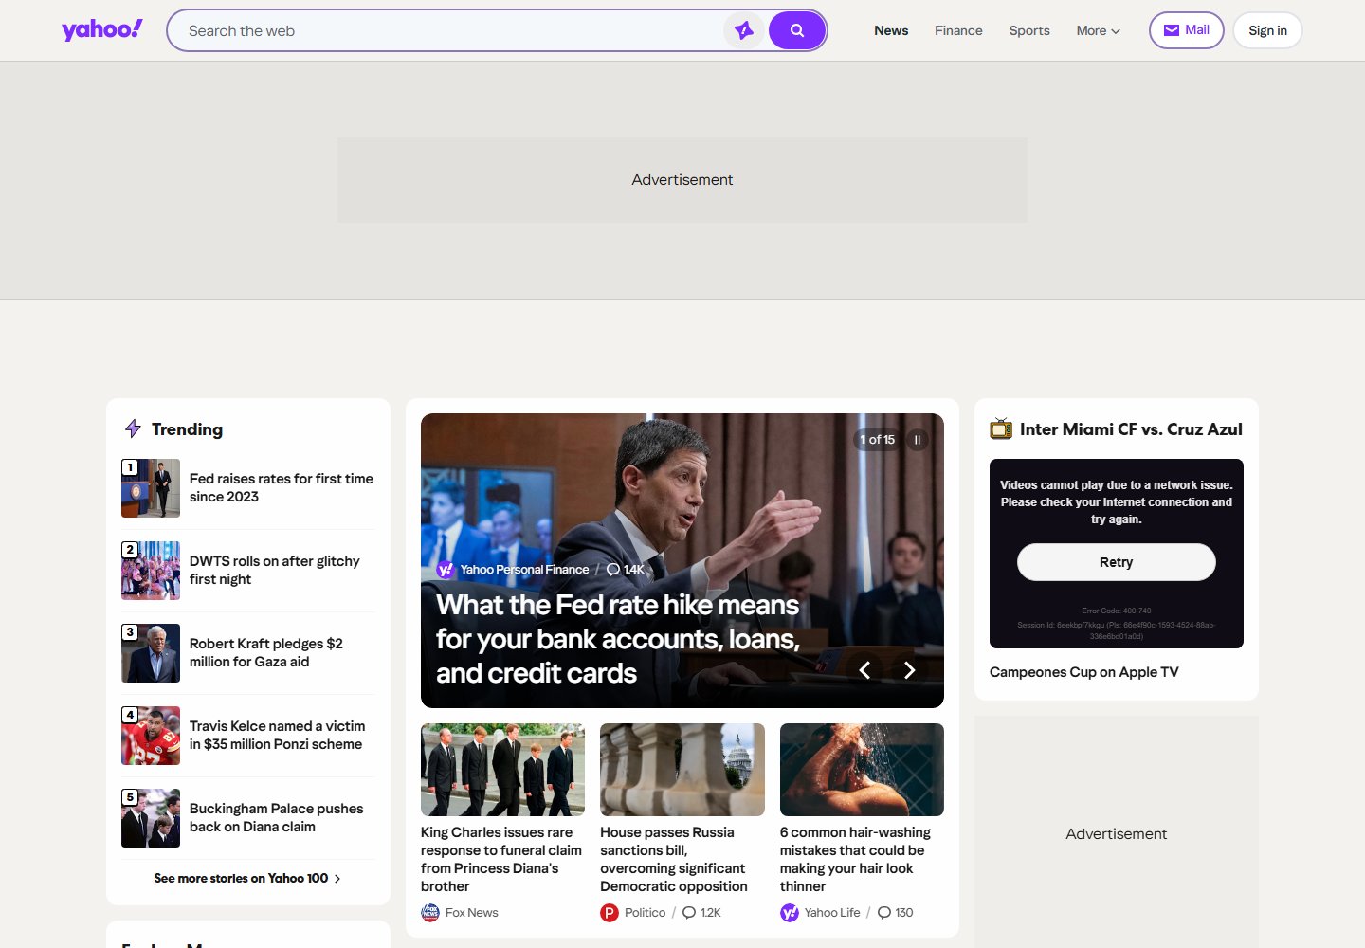1365x948 pixels.
Task: Open Travis Kelce Ponzi scheme story
Action: pyautogui.click(x=277, y=735)
